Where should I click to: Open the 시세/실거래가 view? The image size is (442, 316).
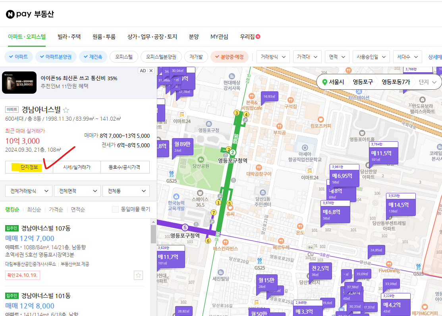tap(77, 167)
